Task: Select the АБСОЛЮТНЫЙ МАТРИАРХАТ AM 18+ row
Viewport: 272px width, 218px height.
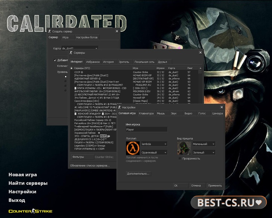Action: 134,94
